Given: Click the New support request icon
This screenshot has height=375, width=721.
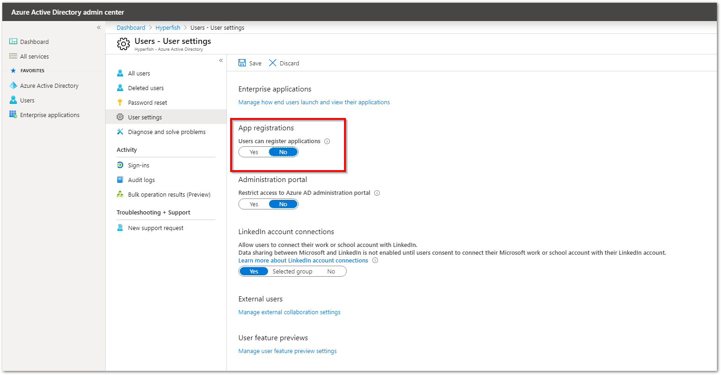Looking at the screenshot, I should (120, 228).
